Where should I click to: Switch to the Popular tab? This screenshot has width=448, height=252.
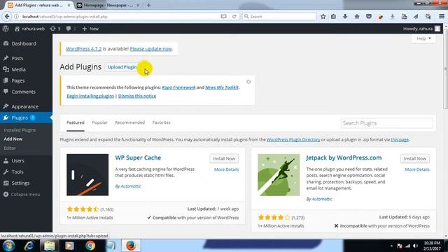click(x=99, y=122)
